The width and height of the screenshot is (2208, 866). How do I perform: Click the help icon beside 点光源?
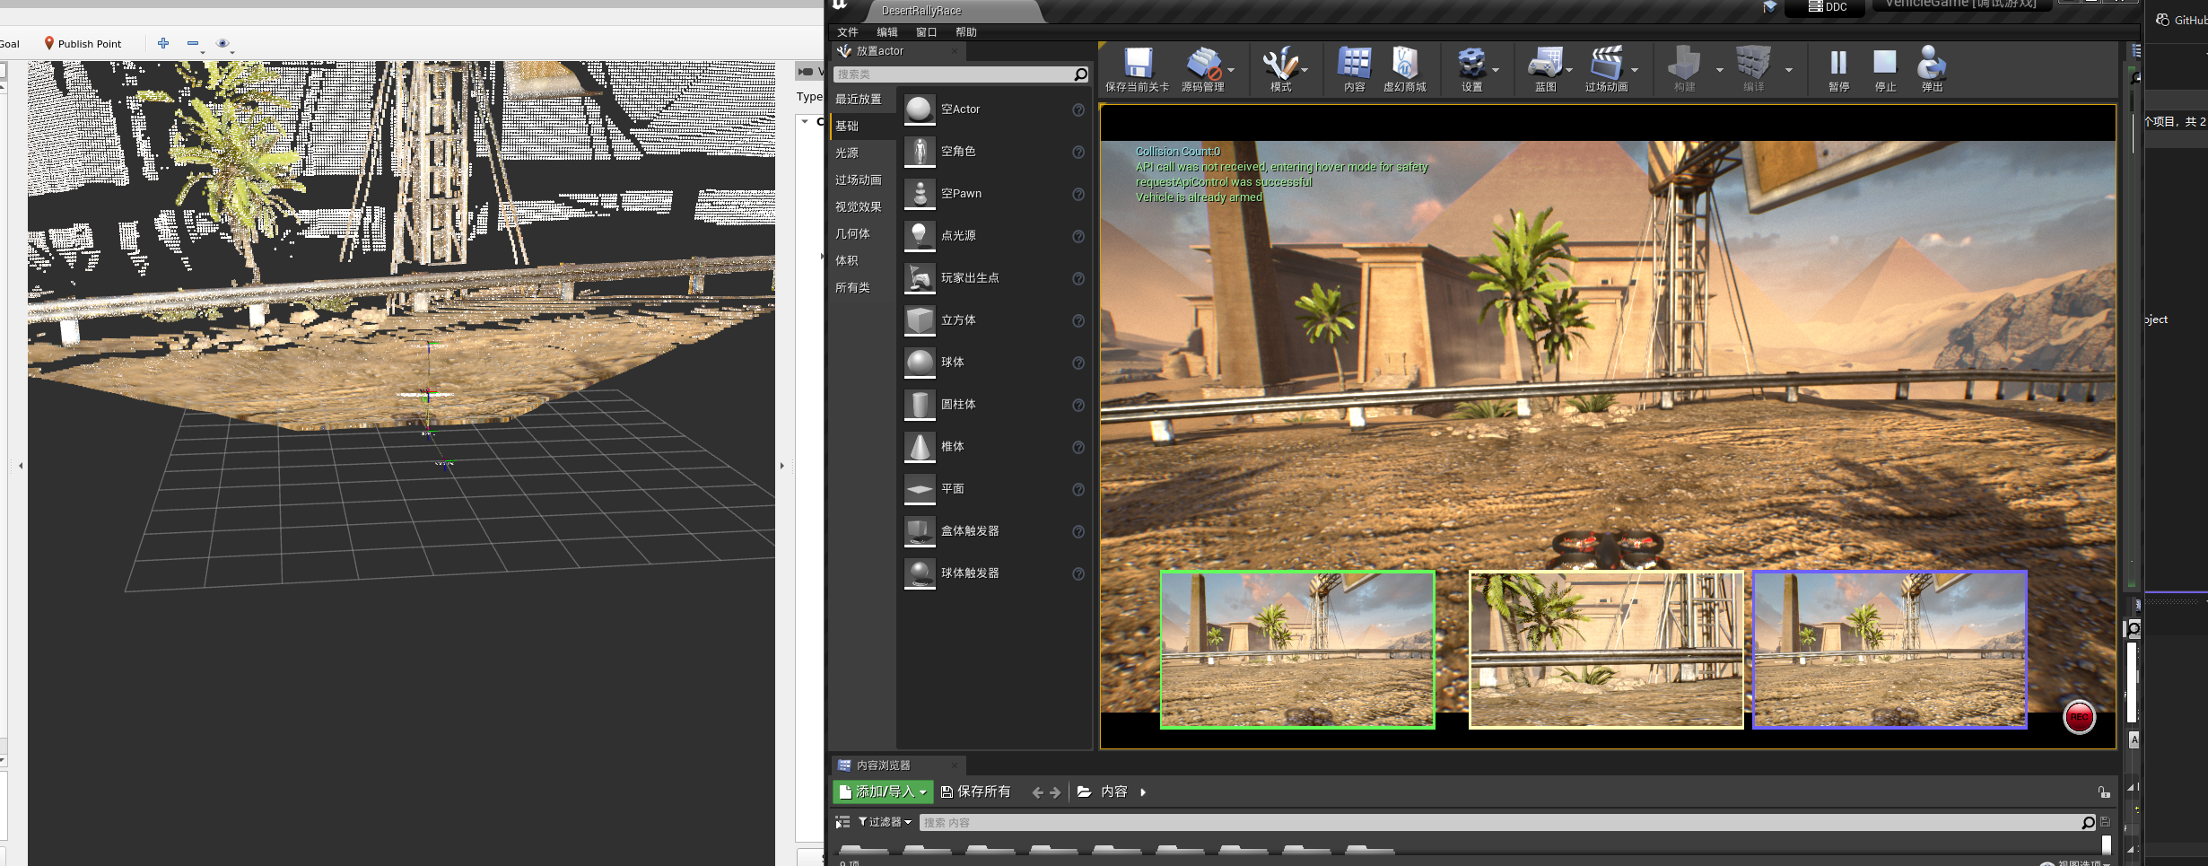click(x=1078, y=236)
